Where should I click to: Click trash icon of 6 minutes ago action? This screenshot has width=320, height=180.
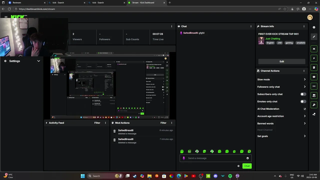tap(114, 131)
